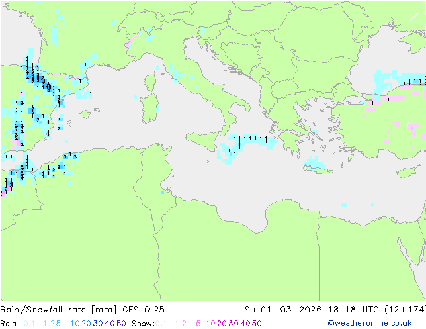Click the Rain legend value 0.1
This screenshot has height=329, width=426.
click(x=29, y=324)
